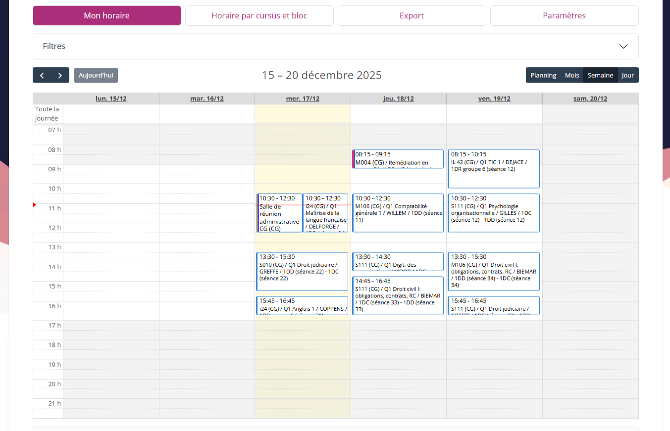Switch to Horaire par cursus et bloc
This screenshot has height=431, width=670.
click(259, 16)
